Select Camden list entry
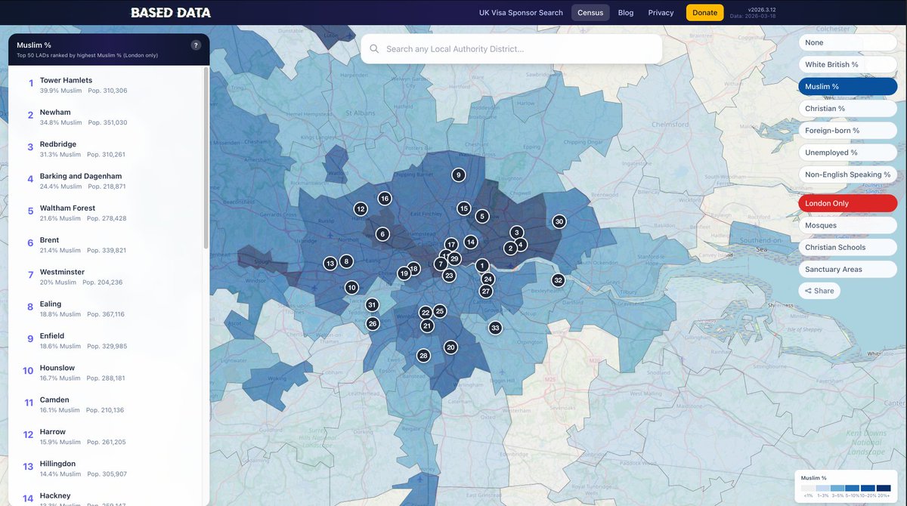 point(106,405)
